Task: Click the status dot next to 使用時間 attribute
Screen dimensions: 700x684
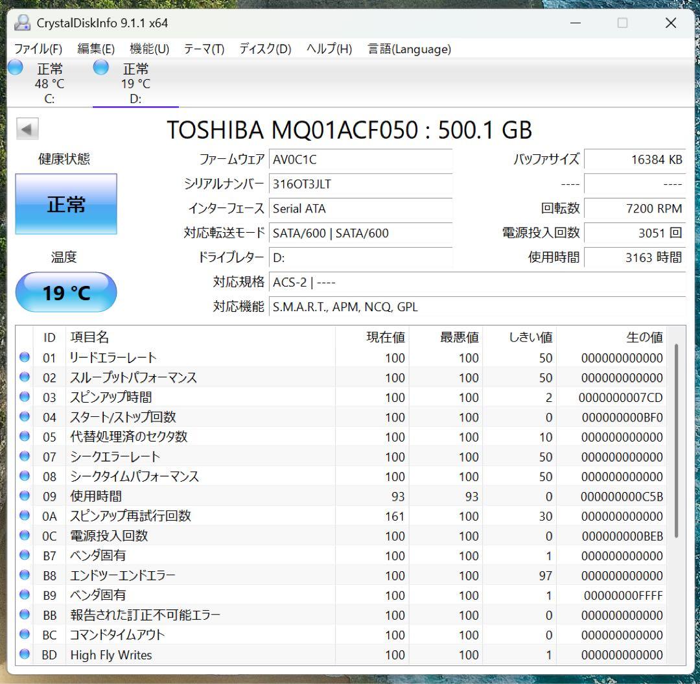Action: tap(24, 496)
